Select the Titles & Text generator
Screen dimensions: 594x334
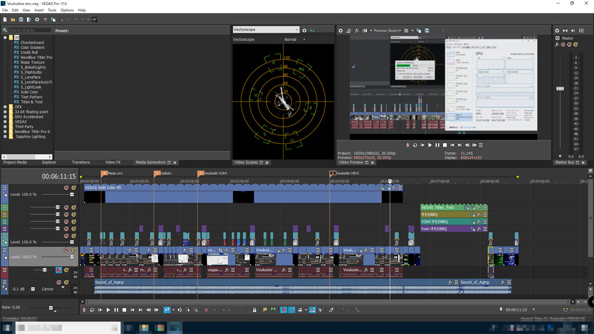click(31, 102)
